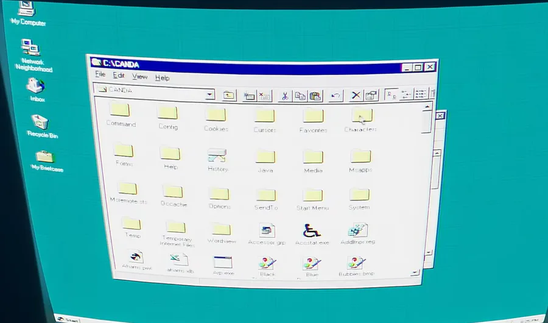Click the Copy toolbar icon
The height and width of the screenshot is (323, 548).
[x=300, y=96]
